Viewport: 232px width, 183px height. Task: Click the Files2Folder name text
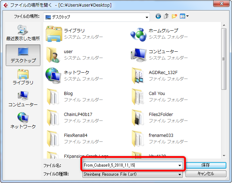coord(161,114)
